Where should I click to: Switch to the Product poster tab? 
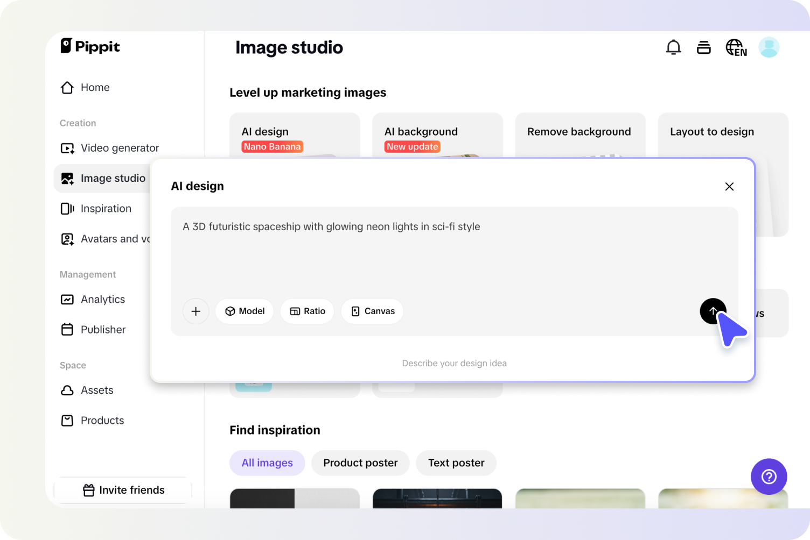360,463
